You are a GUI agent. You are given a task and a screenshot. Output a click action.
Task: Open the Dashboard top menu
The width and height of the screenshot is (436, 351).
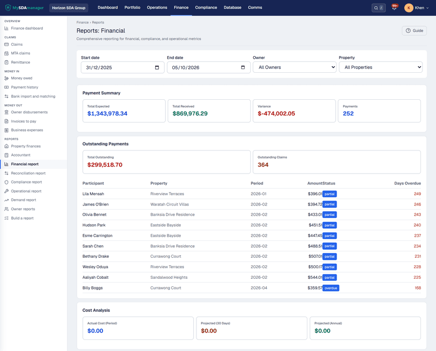pyautogui.click(x=107, y=8)
